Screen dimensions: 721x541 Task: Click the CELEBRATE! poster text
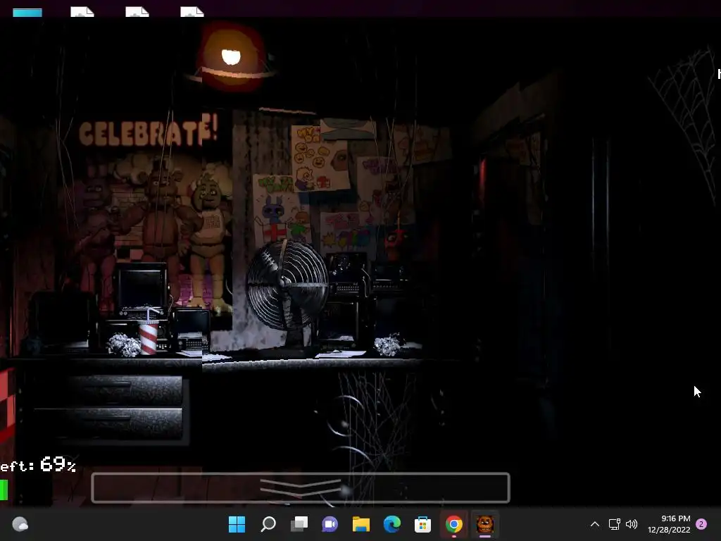pos(148,131)
